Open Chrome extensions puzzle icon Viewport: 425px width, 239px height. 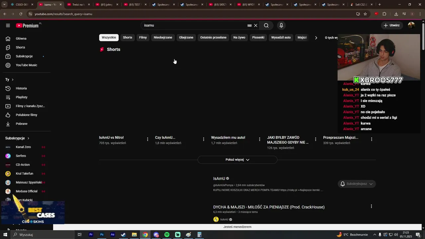pyautogui.click(x=384, y=14)
